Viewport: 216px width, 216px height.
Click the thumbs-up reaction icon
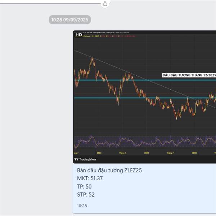[105, 4]
